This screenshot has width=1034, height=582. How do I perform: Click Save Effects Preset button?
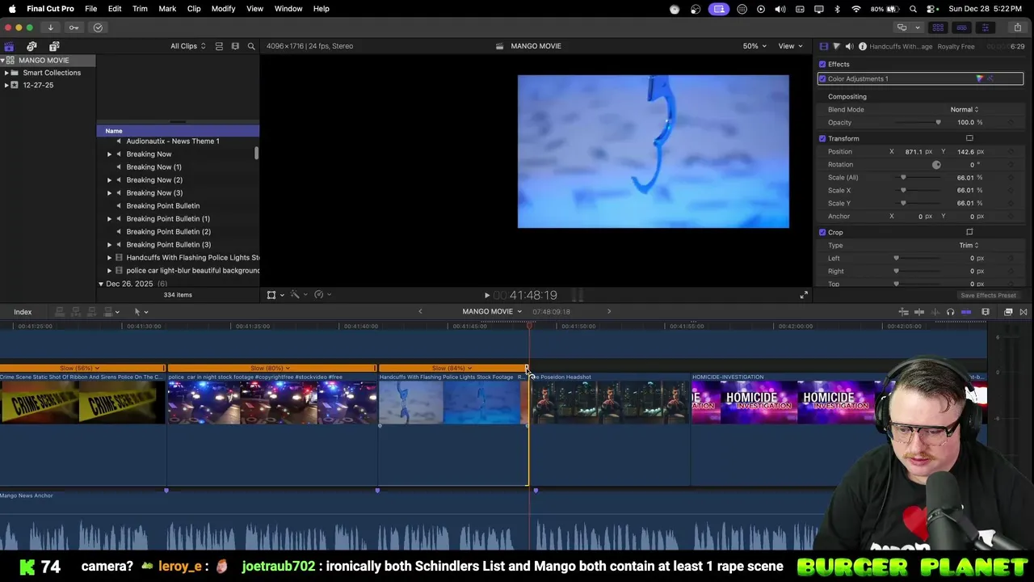(x=988, y=295)
